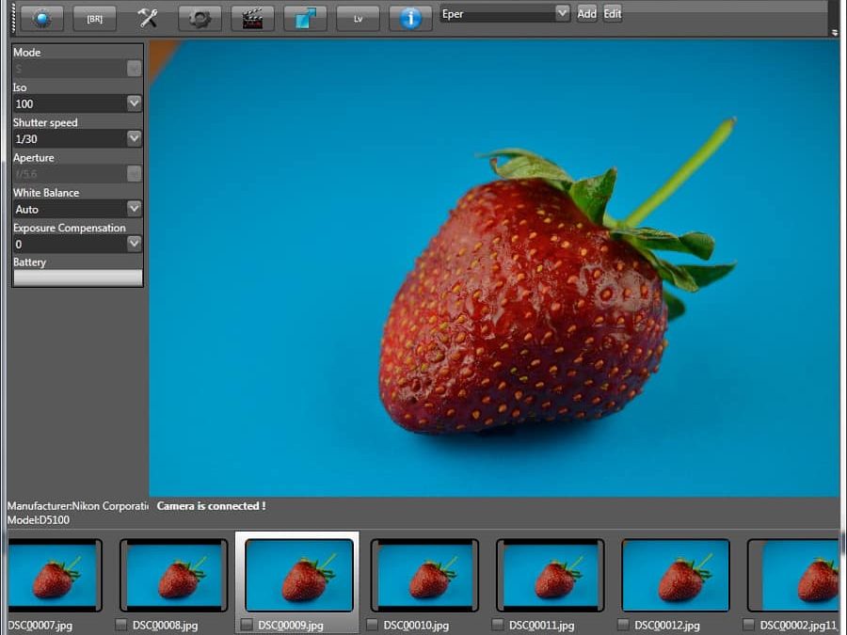Click the gear configuration icon

[200, 17]
